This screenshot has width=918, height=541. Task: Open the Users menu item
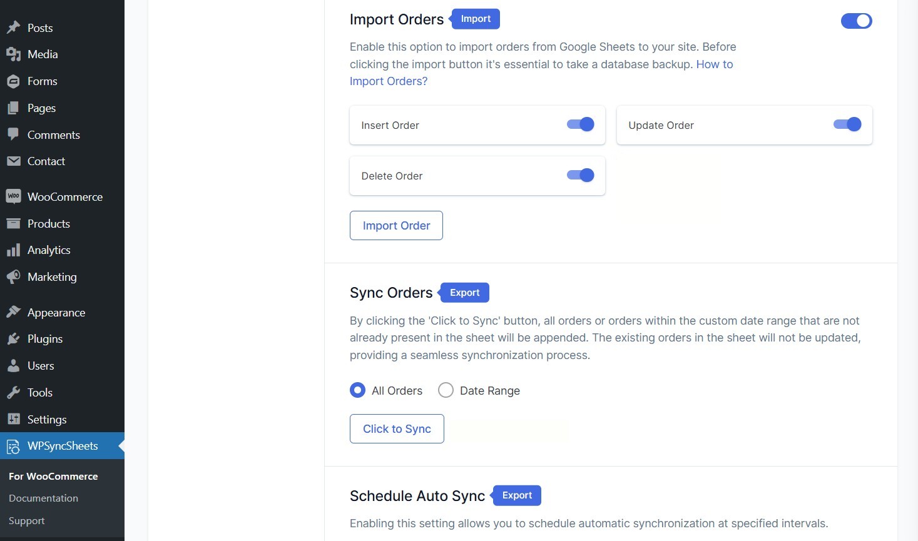coord(62,366)
